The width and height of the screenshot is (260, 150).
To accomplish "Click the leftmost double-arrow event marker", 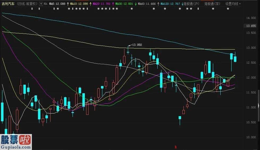I will point(32,9).
